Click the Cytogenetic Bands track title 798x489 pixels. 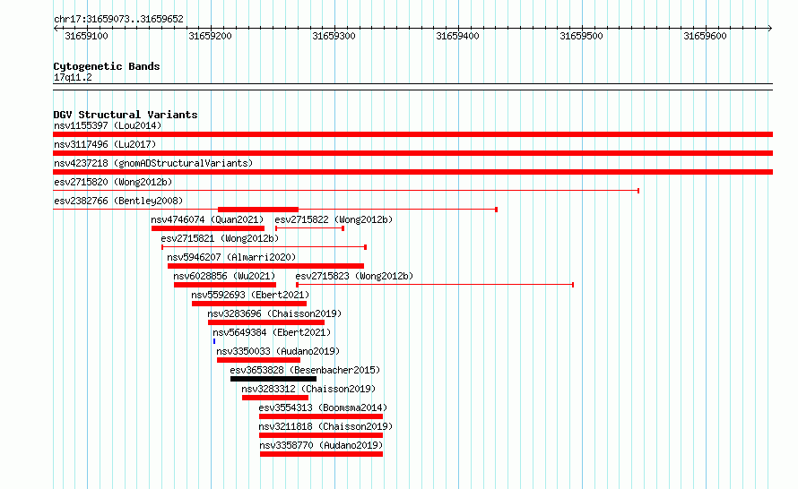[x=107, y=66]
